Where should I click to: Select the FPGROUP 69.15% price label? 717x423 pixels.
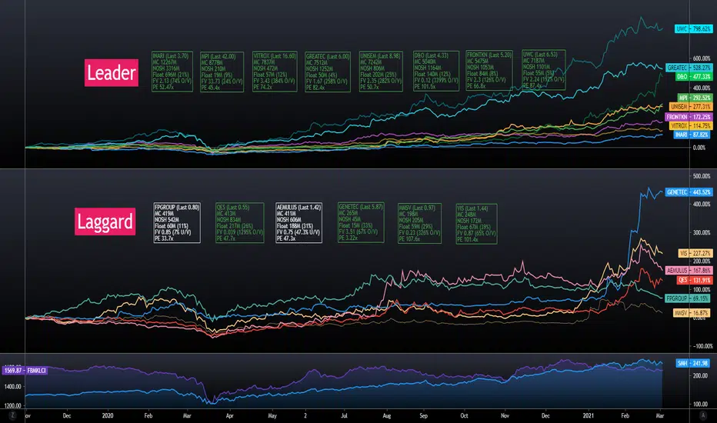click(688, 298)
